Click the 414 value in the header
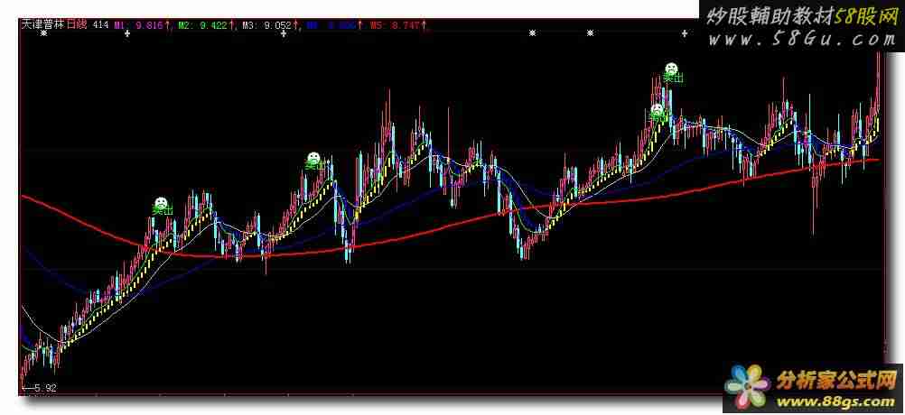The height and width of the screenshot is (415, 905). (x=100, y=24)
